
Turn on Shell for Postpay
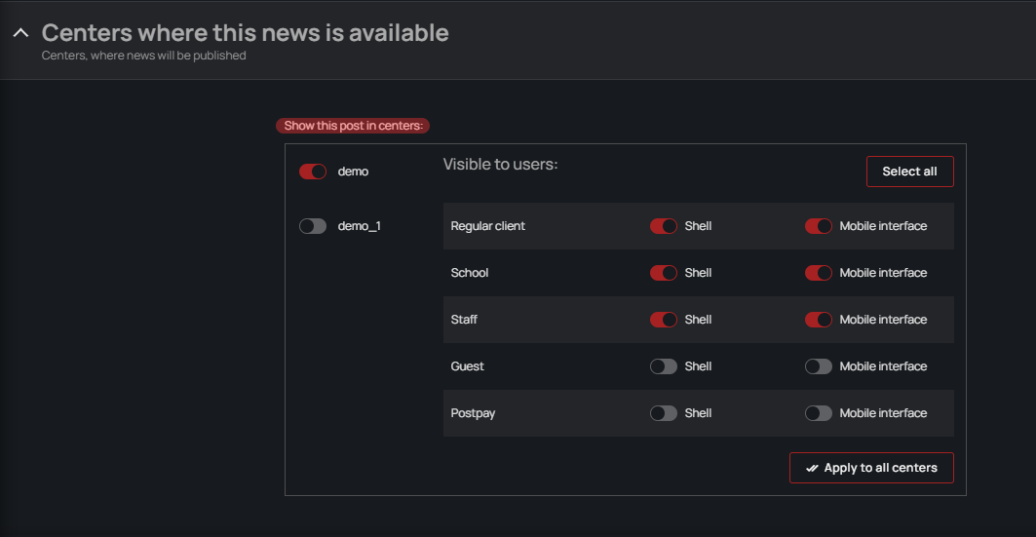point(664,413)
